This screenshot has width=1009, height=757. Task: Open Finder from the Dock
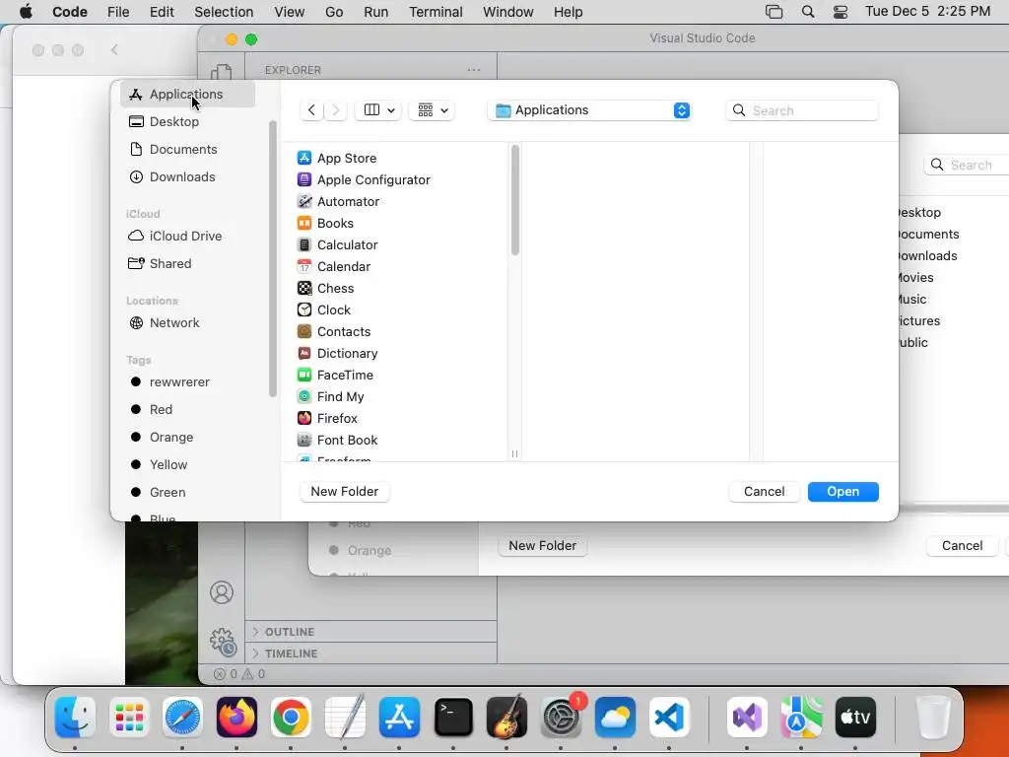(75, 718)
